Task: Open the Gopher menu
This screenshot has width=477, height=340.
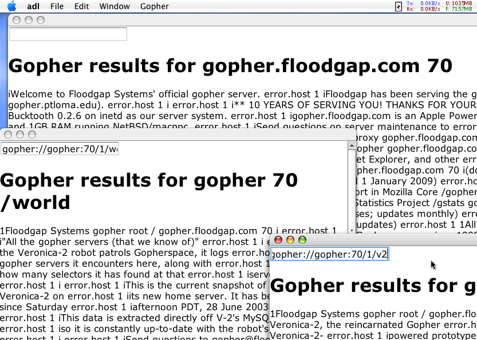Action: [x=155, y=7]
